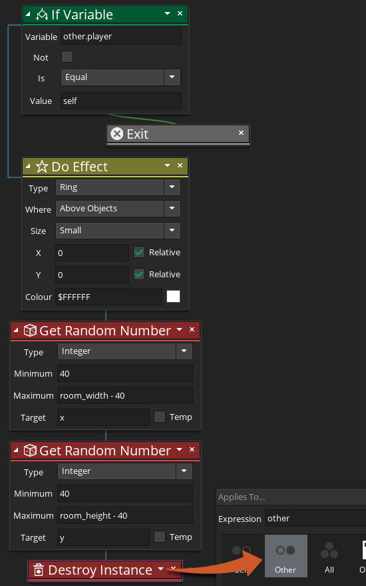Check Temp for the x target

click(x=160, y=417)
